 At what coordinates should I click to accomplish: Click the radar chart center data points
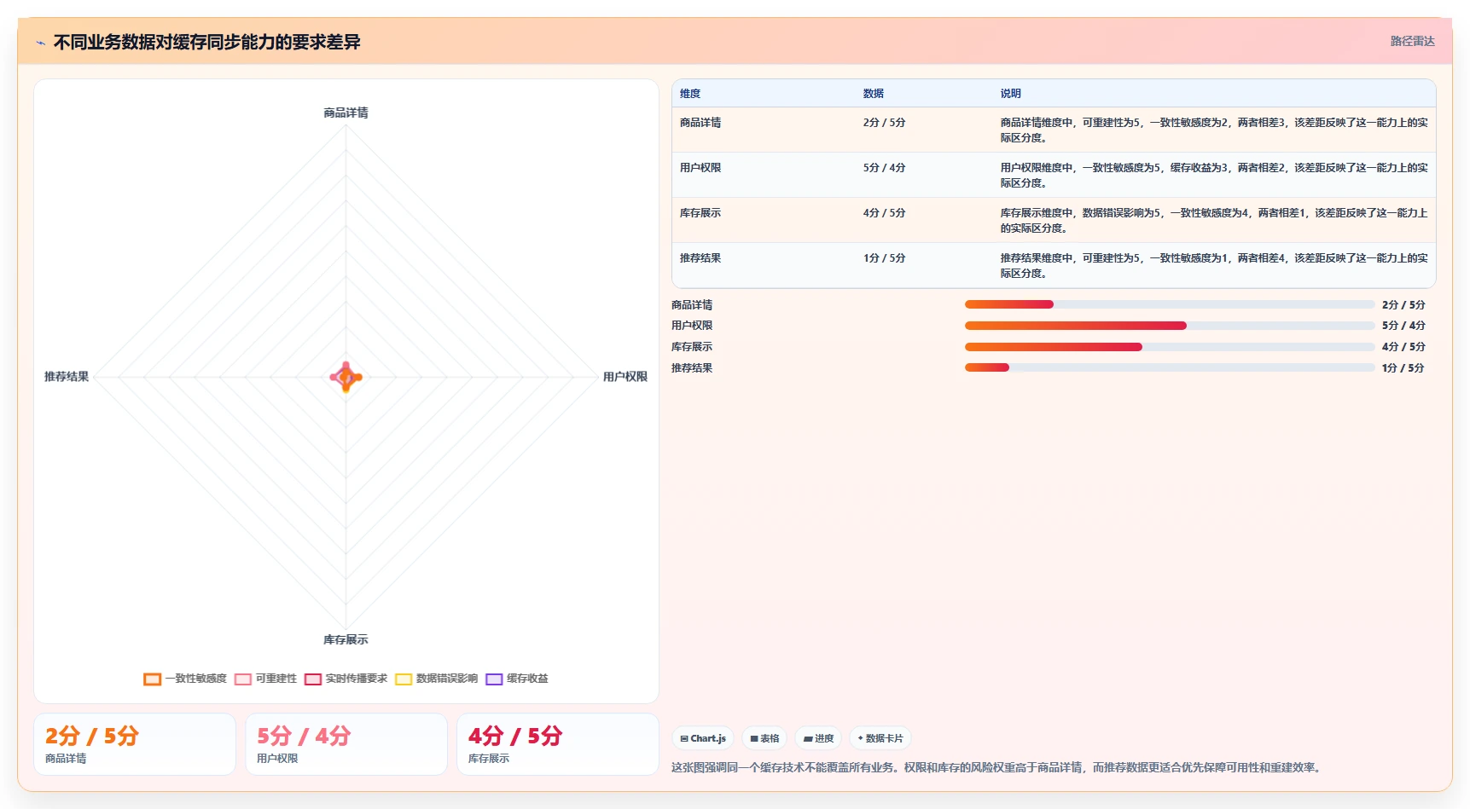[x=346, y=377]
